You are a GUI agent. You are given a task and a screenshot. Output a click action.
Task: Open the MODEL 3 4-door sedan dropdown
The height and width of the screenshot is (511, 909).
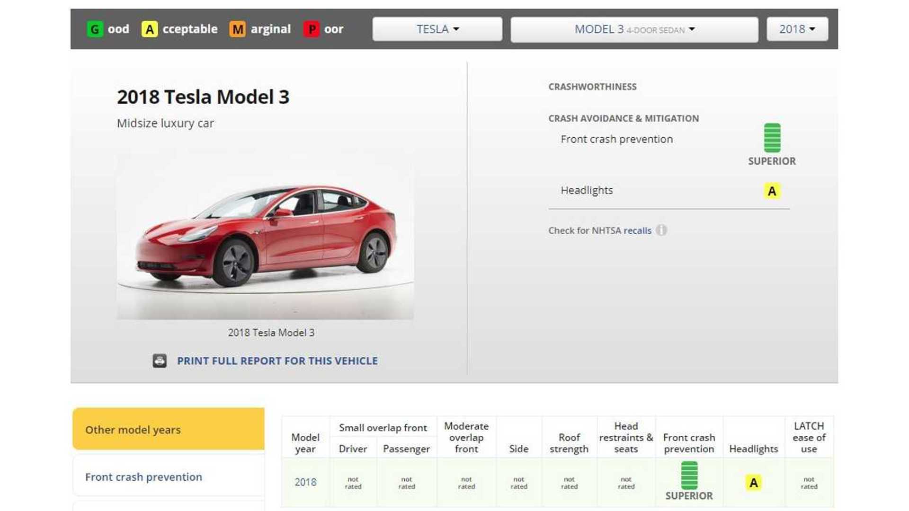point(634,29)
